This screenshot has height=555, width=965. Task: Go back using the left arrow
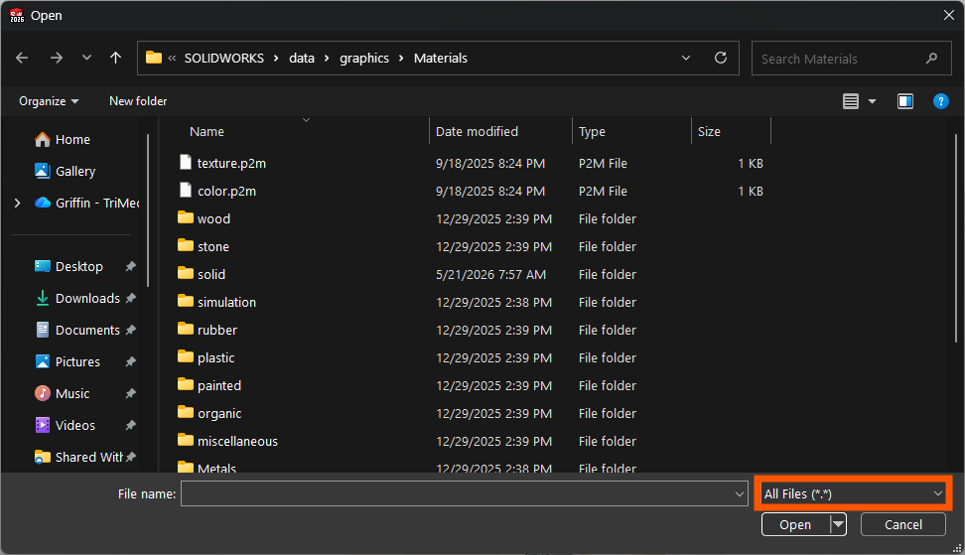[x=22, y=58]
